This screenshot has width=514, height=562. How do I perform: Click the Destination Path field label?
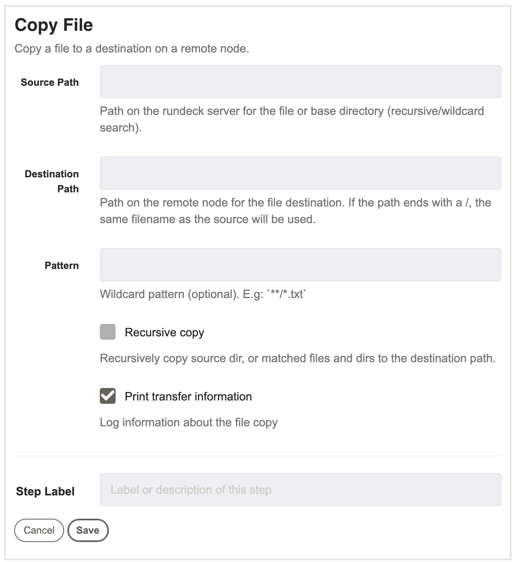[x=52, y=181]
